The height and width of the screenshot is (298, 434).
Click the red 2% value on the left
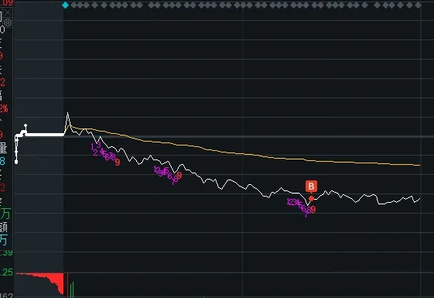(x=4, y=108)
